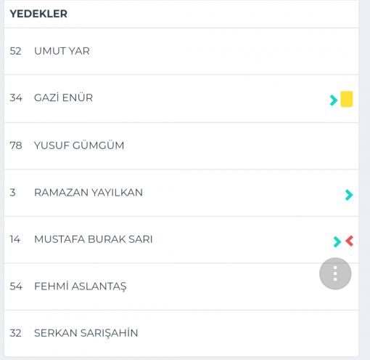Click shirt number 78
This screenshot has height=360, width=370.
(16, 145)
